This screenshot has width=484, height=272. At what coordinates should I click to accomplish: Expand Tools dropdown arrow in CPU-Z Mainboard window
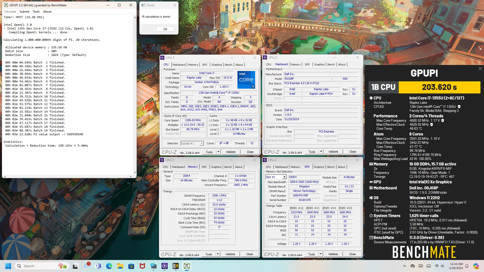pyautogui.click(x=321, y=152)
